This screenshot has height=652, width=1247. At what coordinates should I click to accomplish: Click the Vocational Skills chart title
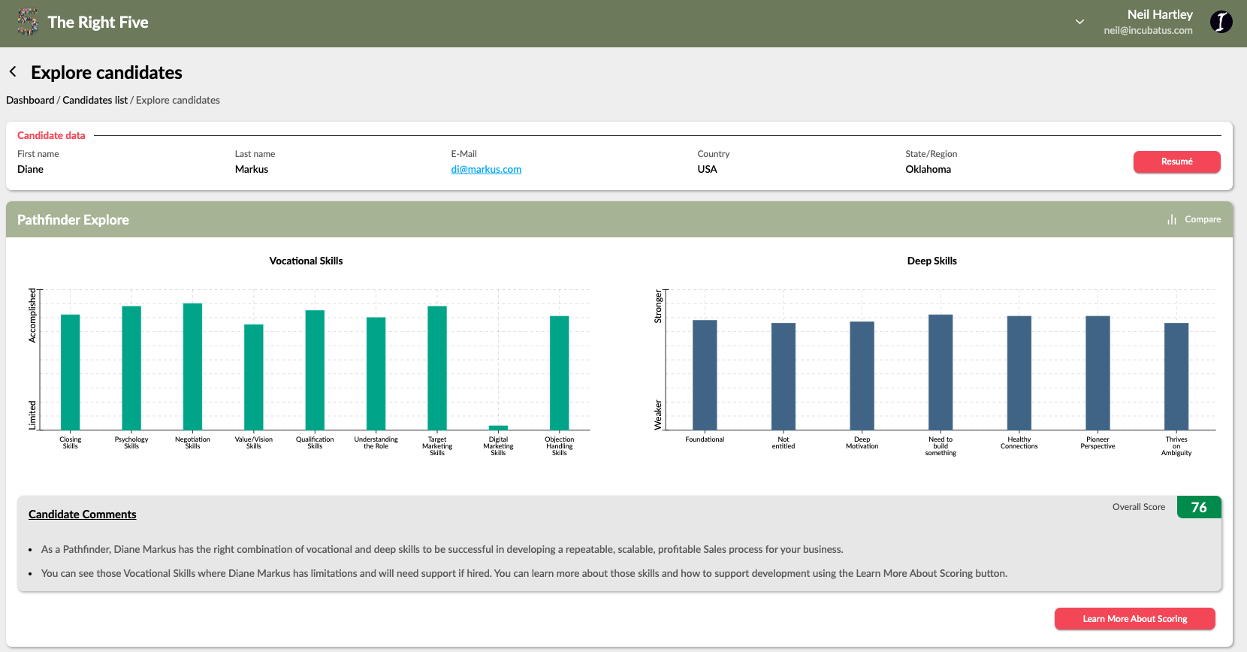tap(306, 261)
